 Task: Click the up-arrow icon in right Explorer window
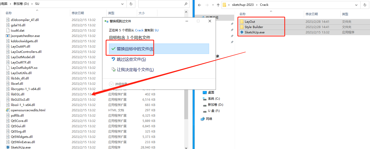tap(218, 5)
